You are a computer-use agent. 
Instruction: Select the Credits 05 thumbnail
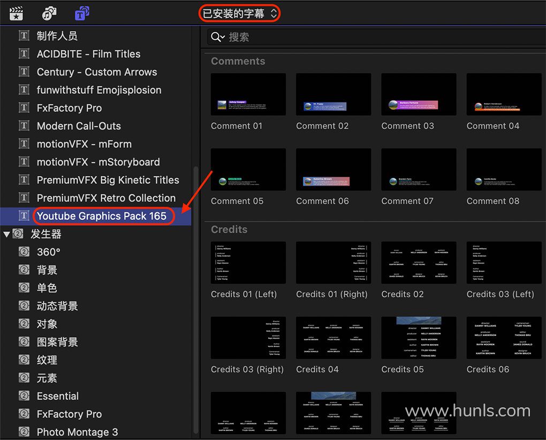coord(419,338)
